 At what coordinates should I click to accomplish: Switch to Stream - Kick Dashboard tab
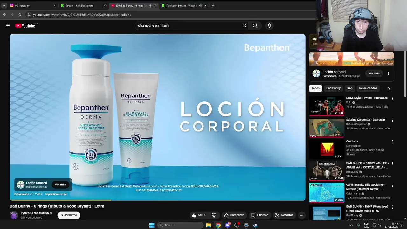point(83,5)
